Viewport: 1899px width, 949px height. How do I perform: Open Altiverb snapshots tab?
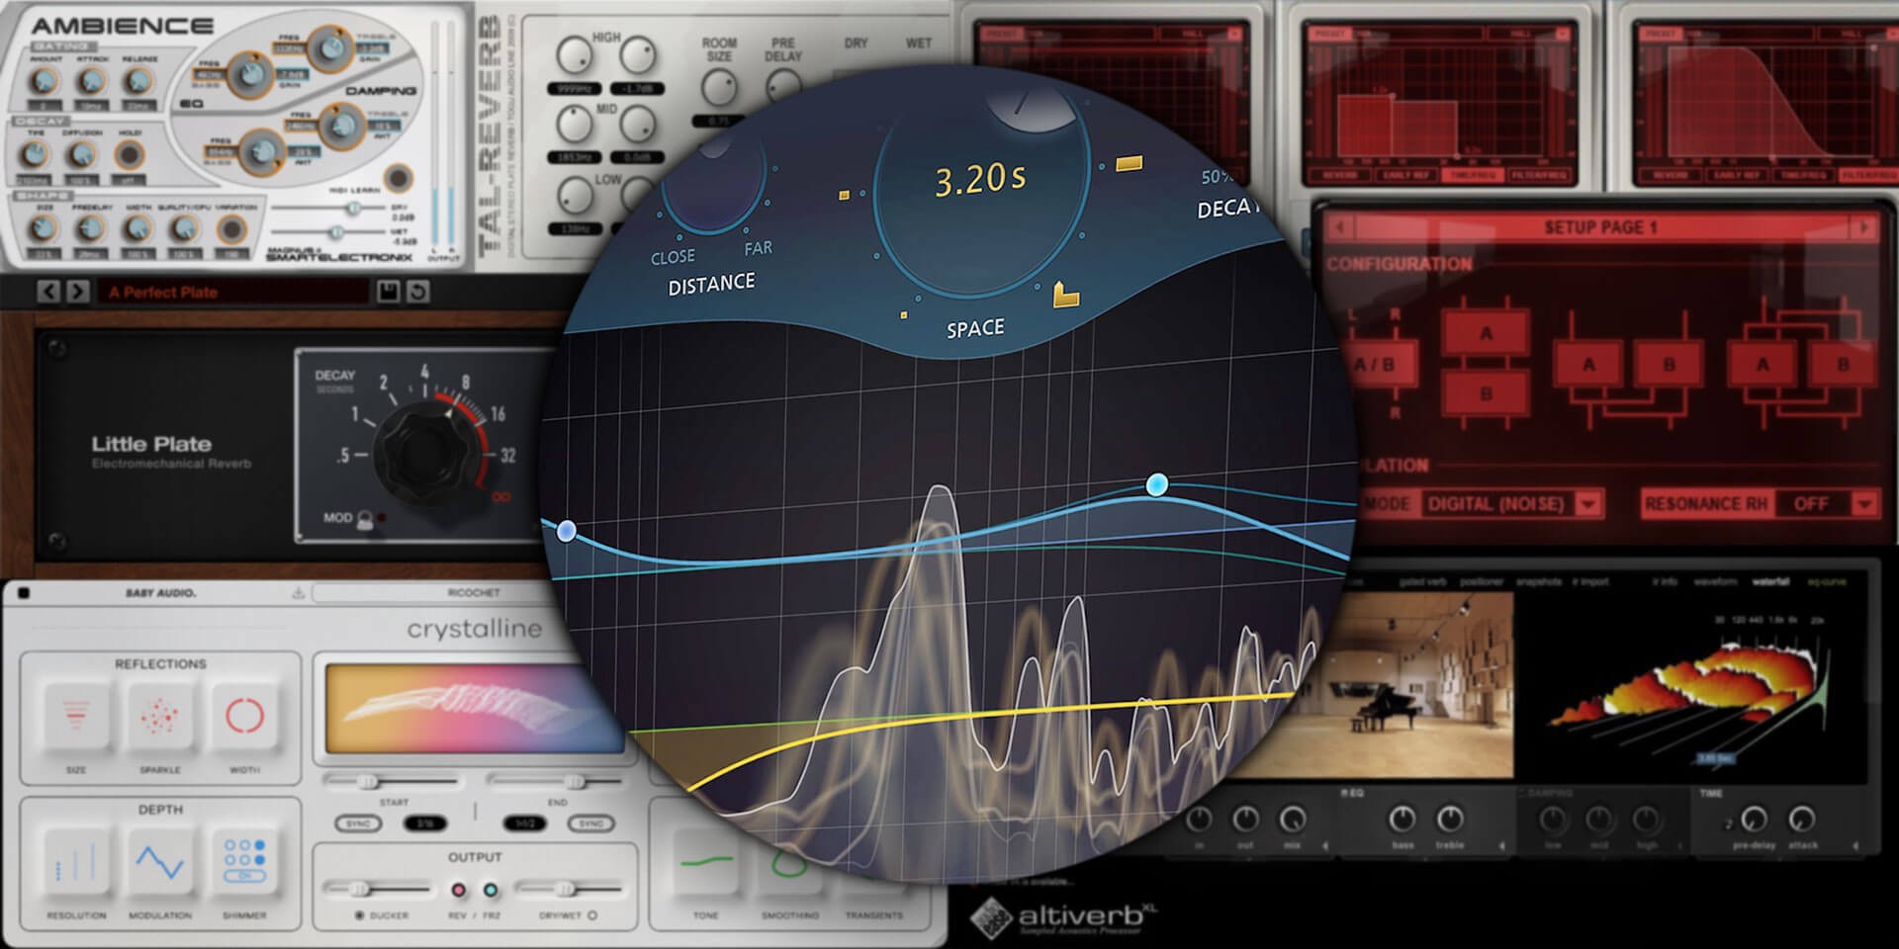tap(1539, 582)
